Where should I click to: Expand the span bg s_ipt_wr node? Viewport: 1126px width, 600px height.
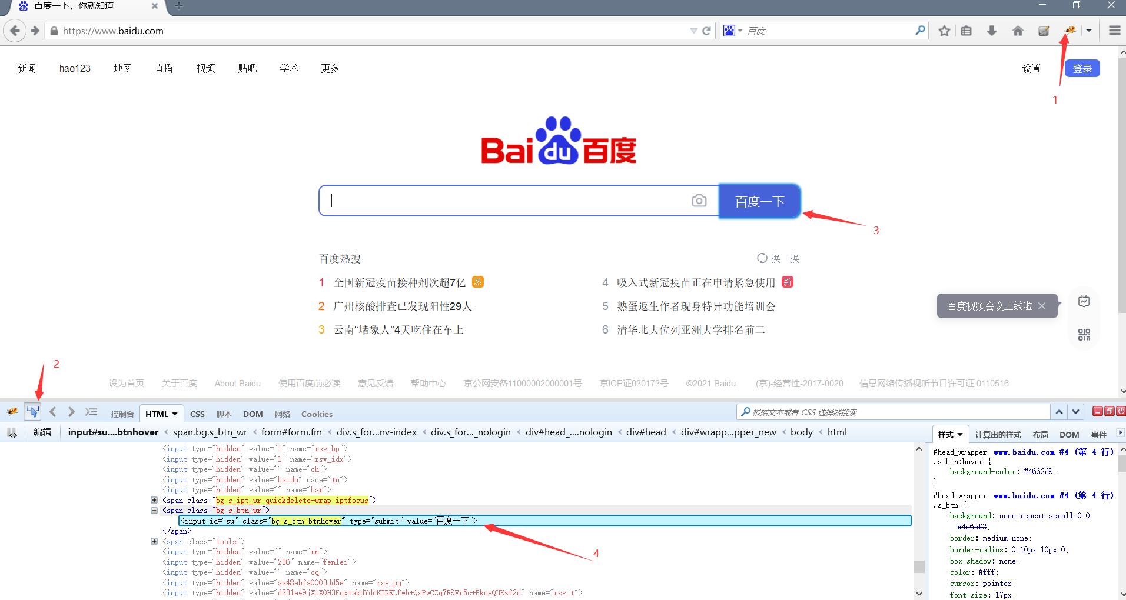point(154,500)
